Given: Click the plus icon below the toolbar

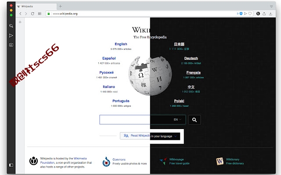Looking at the screenshot, I should coord(20,22).
